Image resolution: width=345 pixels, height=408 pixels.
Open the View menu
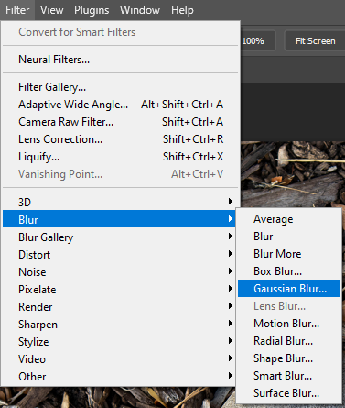(51, 10)
